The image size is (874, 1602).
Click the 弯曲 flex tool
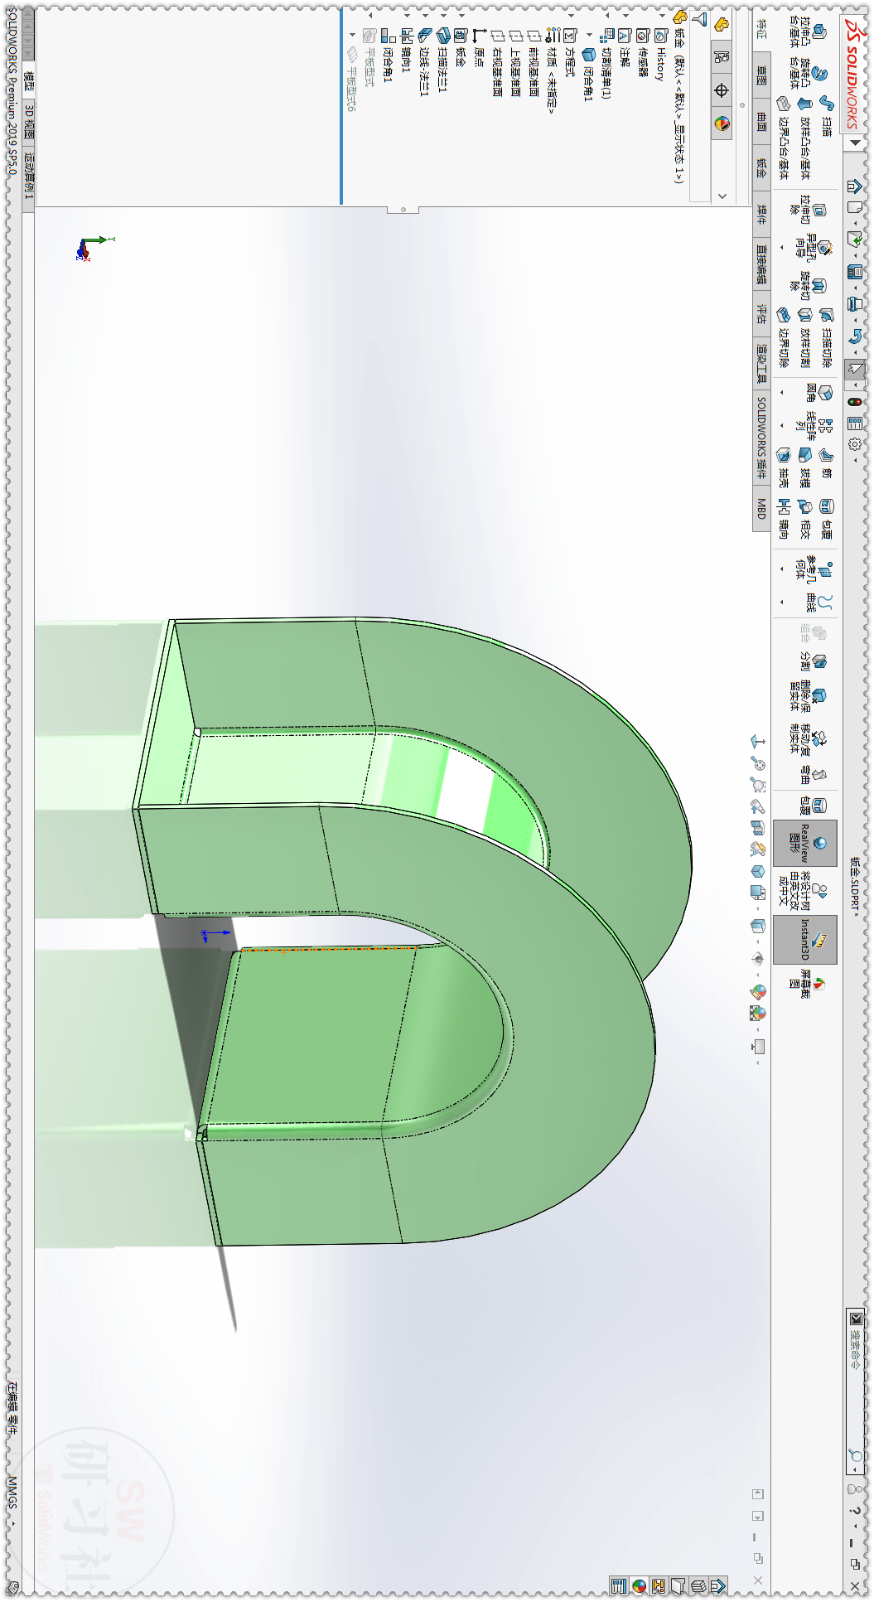point(812,775)
